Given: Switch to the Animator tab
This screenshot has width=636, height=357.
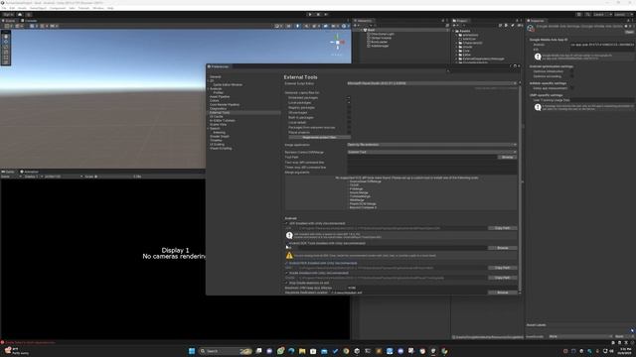Looking at the screenshot, I should tap(29, 172).
